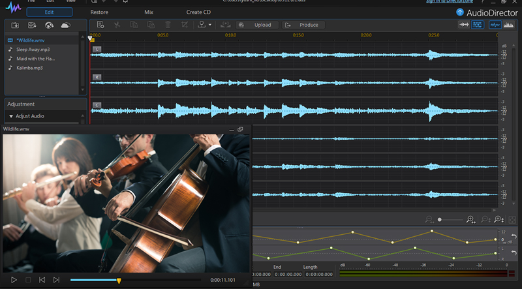Minimize the Wildlife.wmv preview window

(x=232, y=130)
